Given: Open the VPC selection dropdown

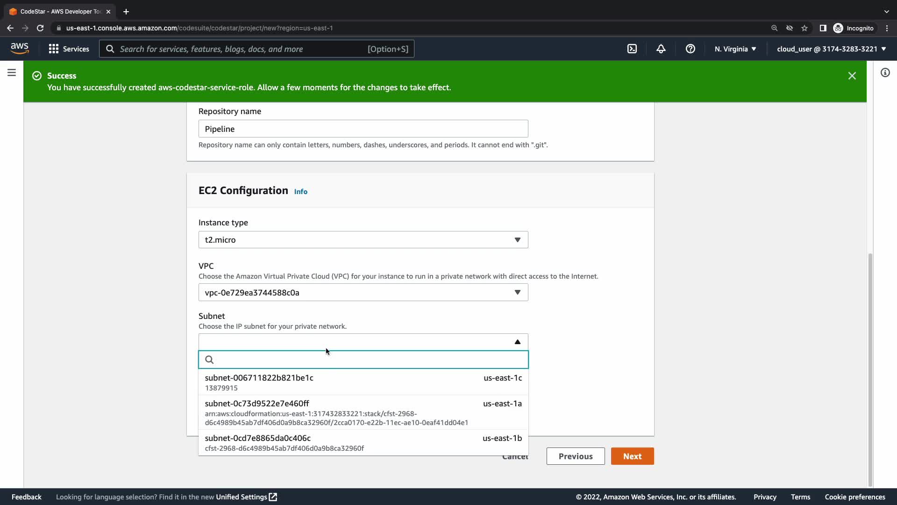Looking at the screenshot, I should 363,293.
